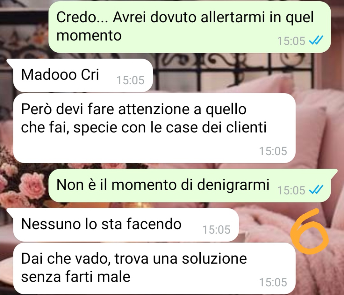Image resolution: width=344 pixels, height=295 pixels.
Task: Tap the blue read checkmarks on the 'Non è il momento' message
Action: click(x=316, y=190)
